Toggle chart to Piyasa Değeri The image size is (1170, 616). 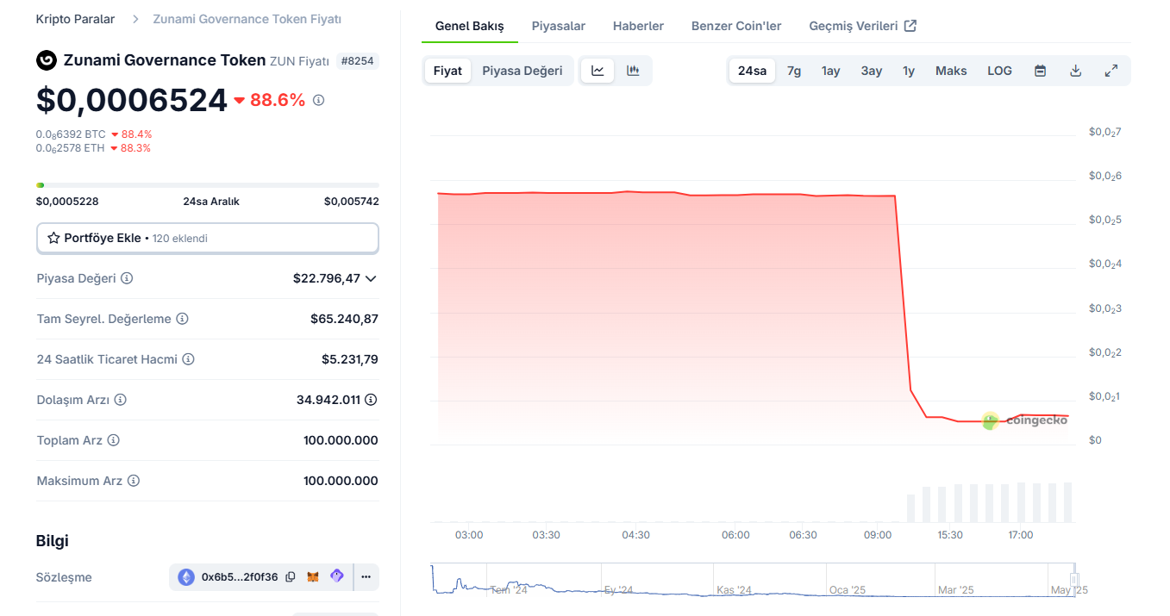click(x=522, y=71)
